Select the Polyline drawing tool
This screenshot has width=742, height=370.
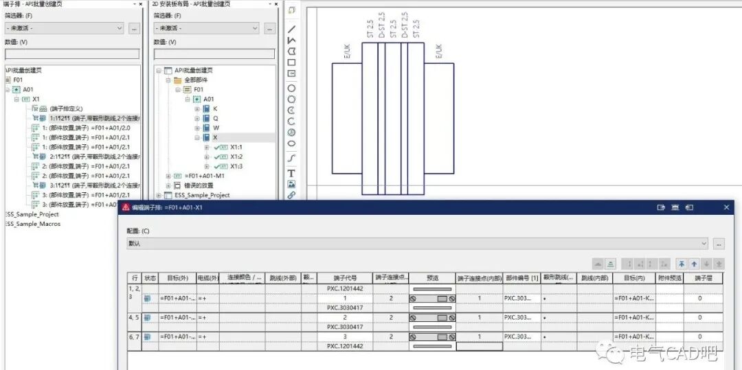pos(291,41)
